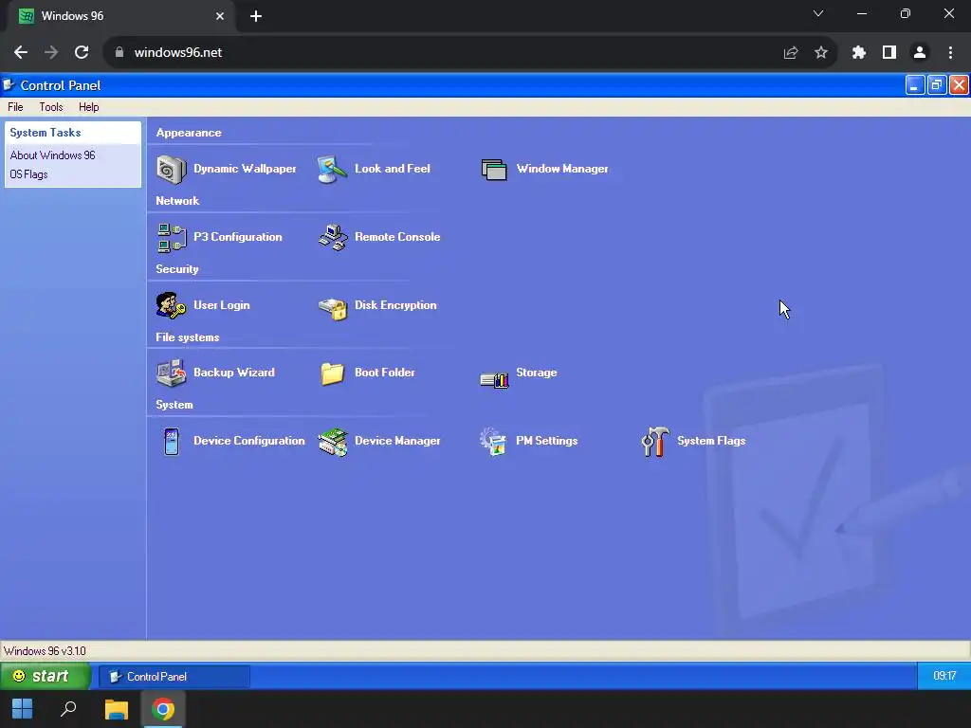Select Control Panel taskbar button
Image resolution: width=971 pixels, height=728 pixels.
[174, 677]
